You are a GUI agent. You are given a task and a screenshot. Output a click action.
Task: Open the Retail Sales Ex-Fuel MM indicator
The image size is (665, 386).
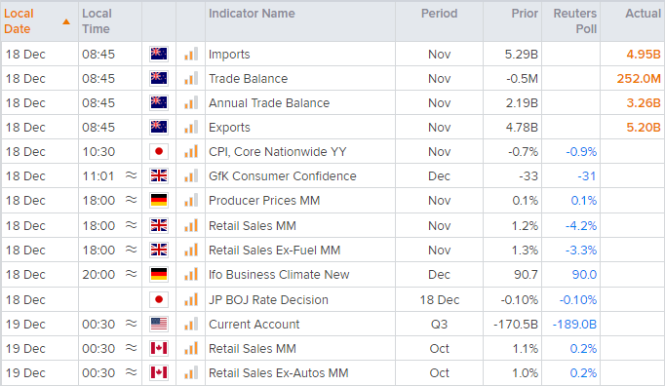coord(274,251)
